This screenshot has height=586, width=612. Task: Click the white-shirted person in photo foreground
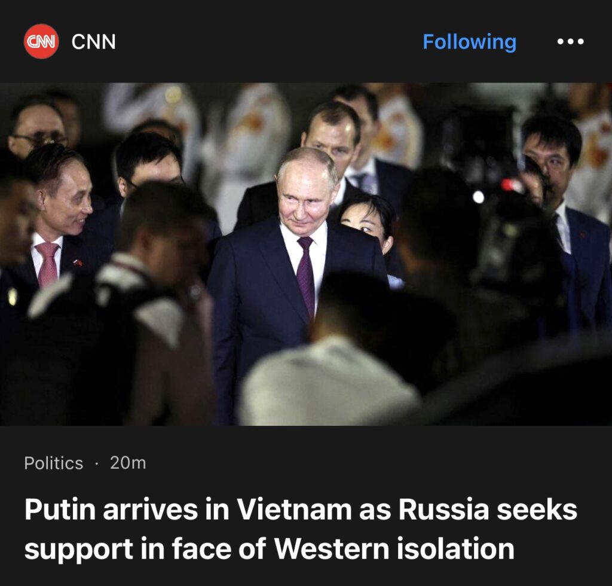pos(328,375)
